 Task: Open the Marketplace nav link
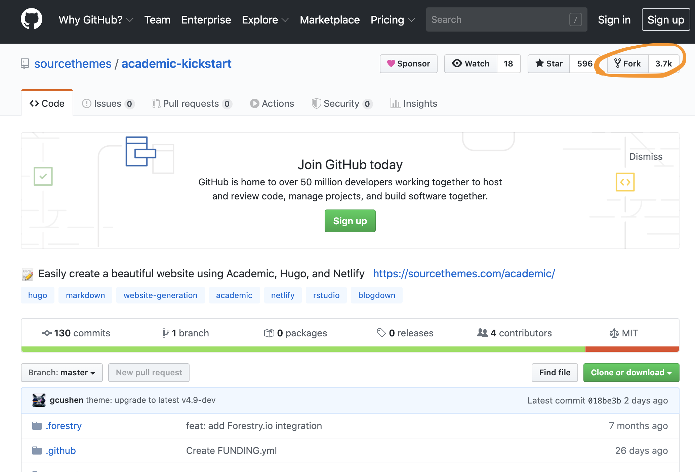coord(330,20)
